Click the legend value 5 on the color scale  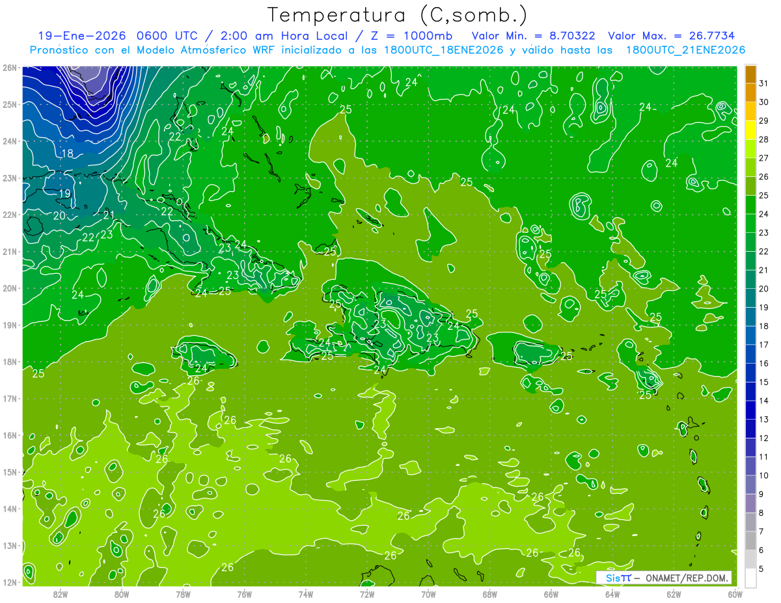[x=761, y=569]
